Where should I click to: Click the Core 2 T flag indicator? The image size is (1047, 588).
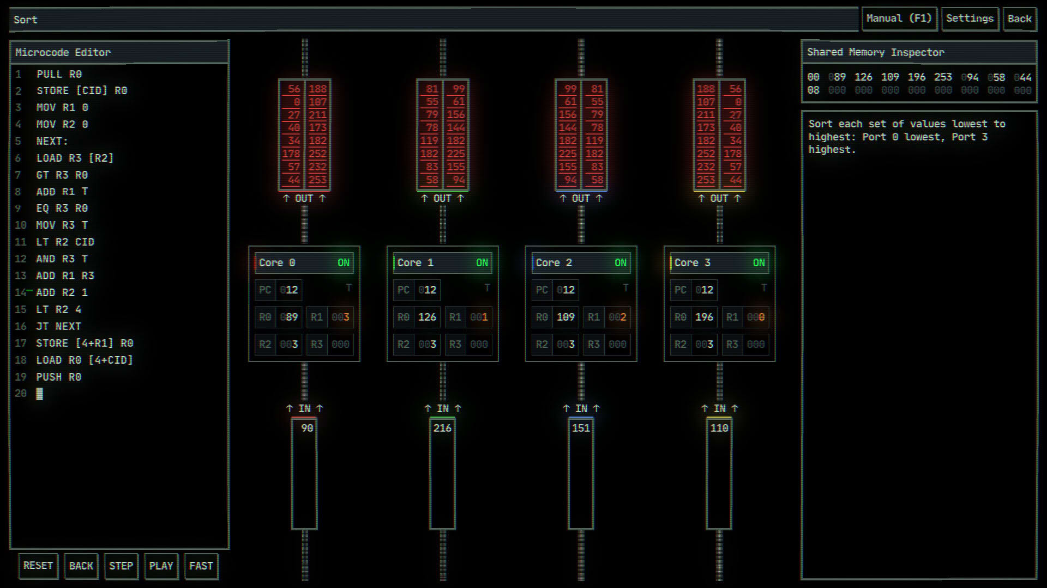click(625, 287)
